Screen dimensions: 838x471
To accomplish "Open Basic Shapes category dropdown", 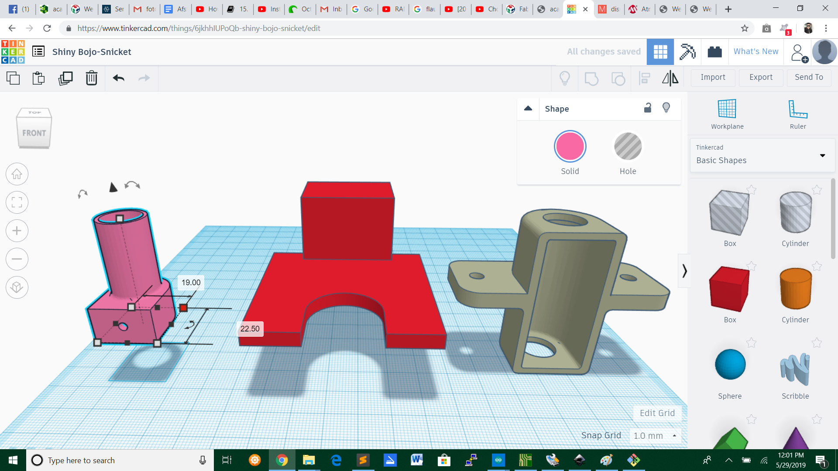I will [762, 155].
